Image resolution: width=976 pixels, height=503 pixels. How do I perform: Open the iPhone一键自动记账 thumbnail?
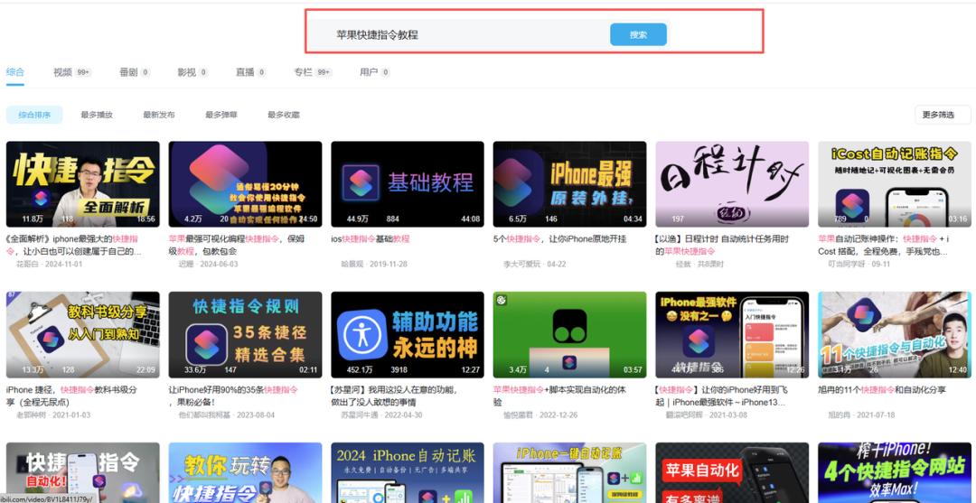point(569,472)
